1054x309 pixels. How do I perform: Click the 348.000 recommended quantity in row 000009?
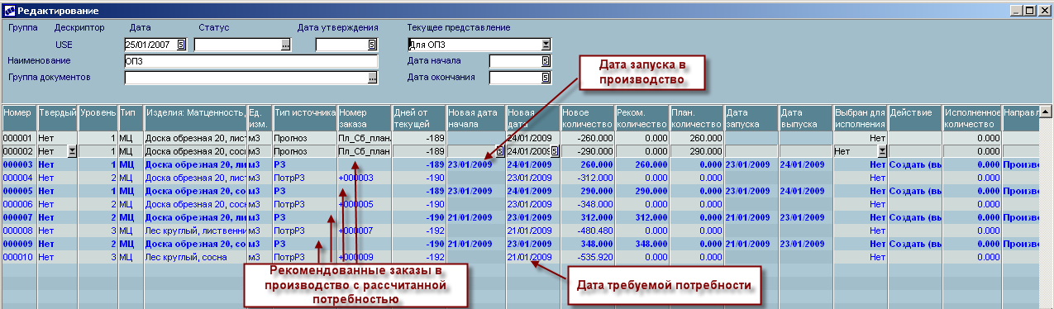coord(641,244)
